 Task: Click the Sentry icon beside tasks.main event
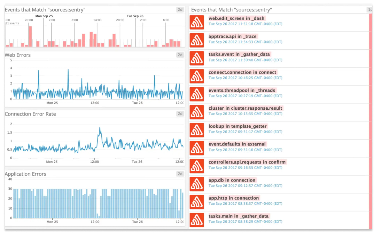click(197, 220)
